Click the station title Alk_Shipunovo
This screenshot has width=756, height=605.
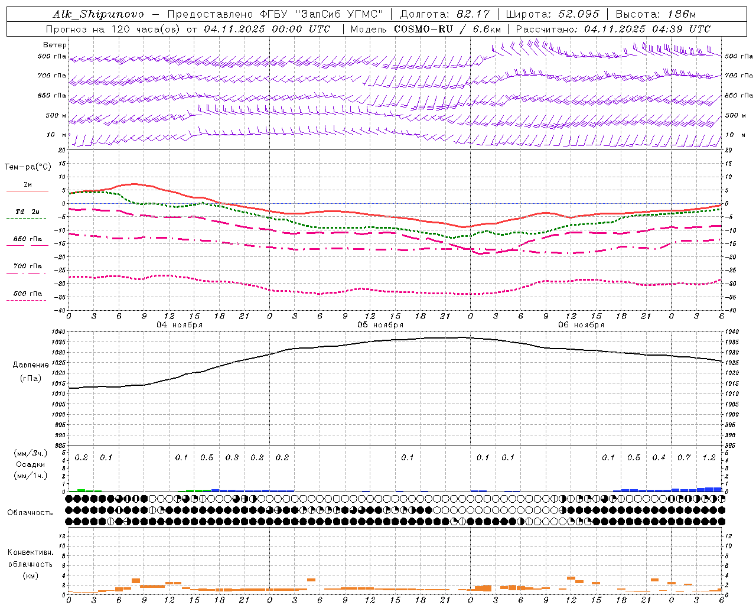tap(98, 14)
